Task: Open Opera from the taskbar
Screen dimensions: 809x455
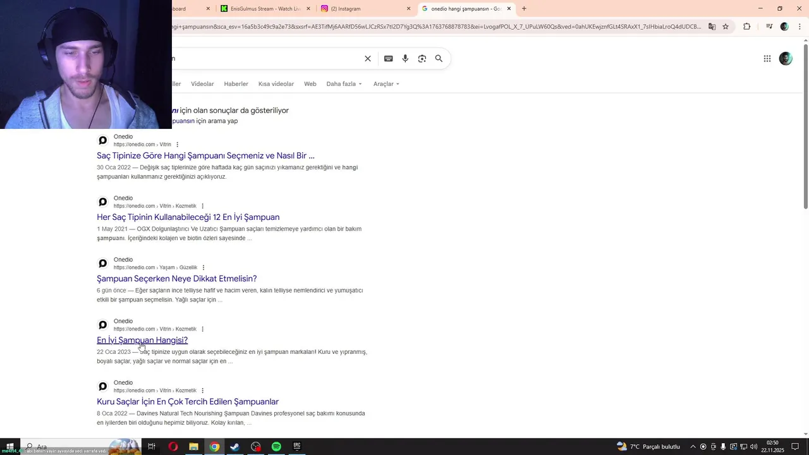Action: 173,447
